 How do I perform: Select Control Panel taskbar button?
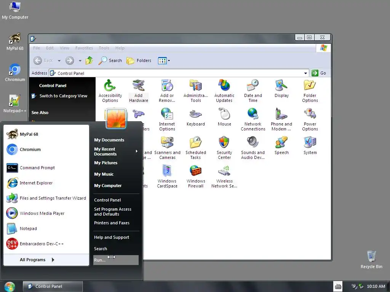click(x=53, y=286)
